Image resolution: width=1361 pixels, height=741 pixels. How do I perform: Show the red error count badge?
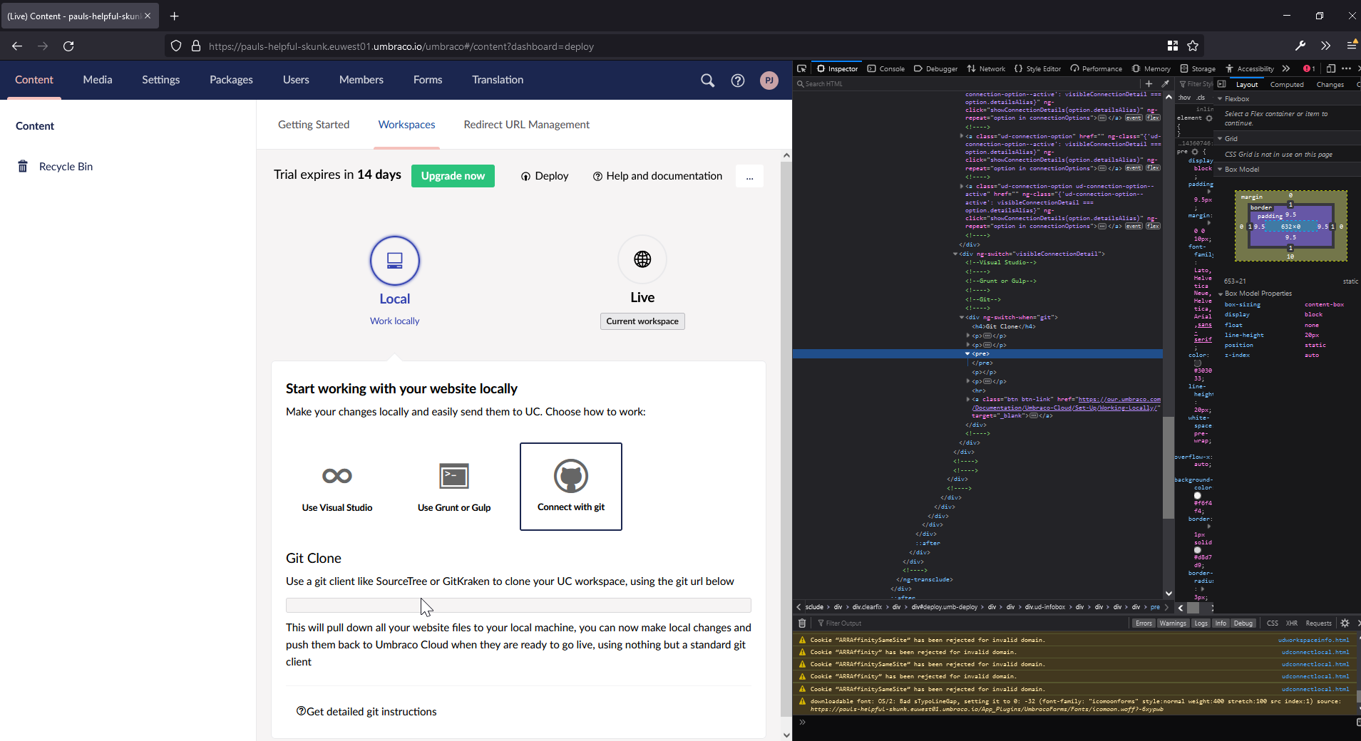(1309, 68)
